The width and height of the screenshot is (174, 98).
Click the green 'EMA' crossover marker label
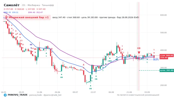click(110, 61)
